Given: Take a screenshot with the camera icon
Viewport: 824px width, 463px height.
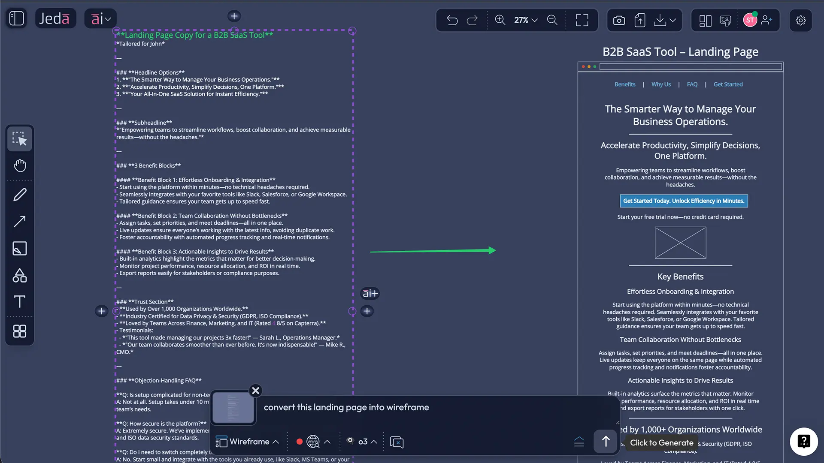Looking at the screenshot, I should click(619, 20).
